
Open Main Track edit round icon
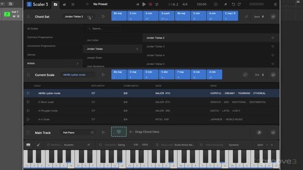(x=273, y=133)
